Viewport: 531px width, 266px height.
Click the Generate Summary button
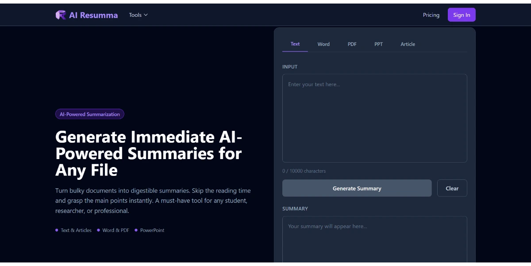[x=357, y=188]
